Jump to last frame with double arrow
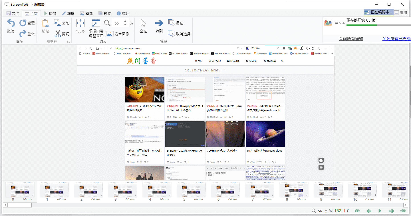Viewport: 411px width, 216px height. (403, 211)
